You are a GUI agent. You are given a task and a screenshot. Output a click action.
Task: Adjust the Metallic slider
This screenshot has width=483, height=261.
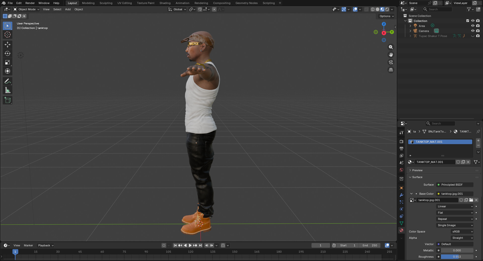(457, 250)
